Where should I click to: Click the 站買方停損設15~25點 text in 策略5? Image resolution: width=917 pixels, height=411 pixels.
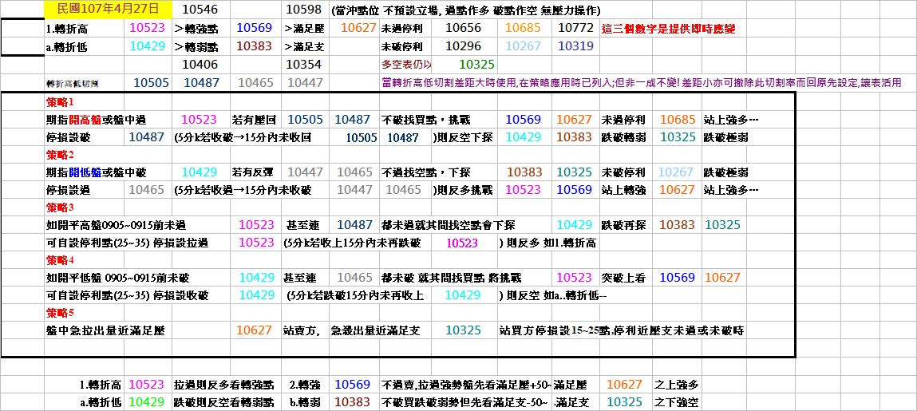[x=555, y=330]
